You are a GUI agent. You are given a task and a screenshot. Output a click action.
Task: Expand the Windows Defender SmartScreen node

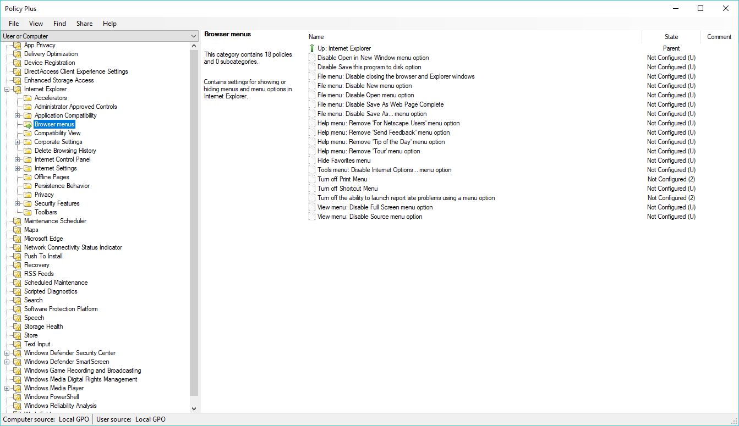tap(7, 362)
